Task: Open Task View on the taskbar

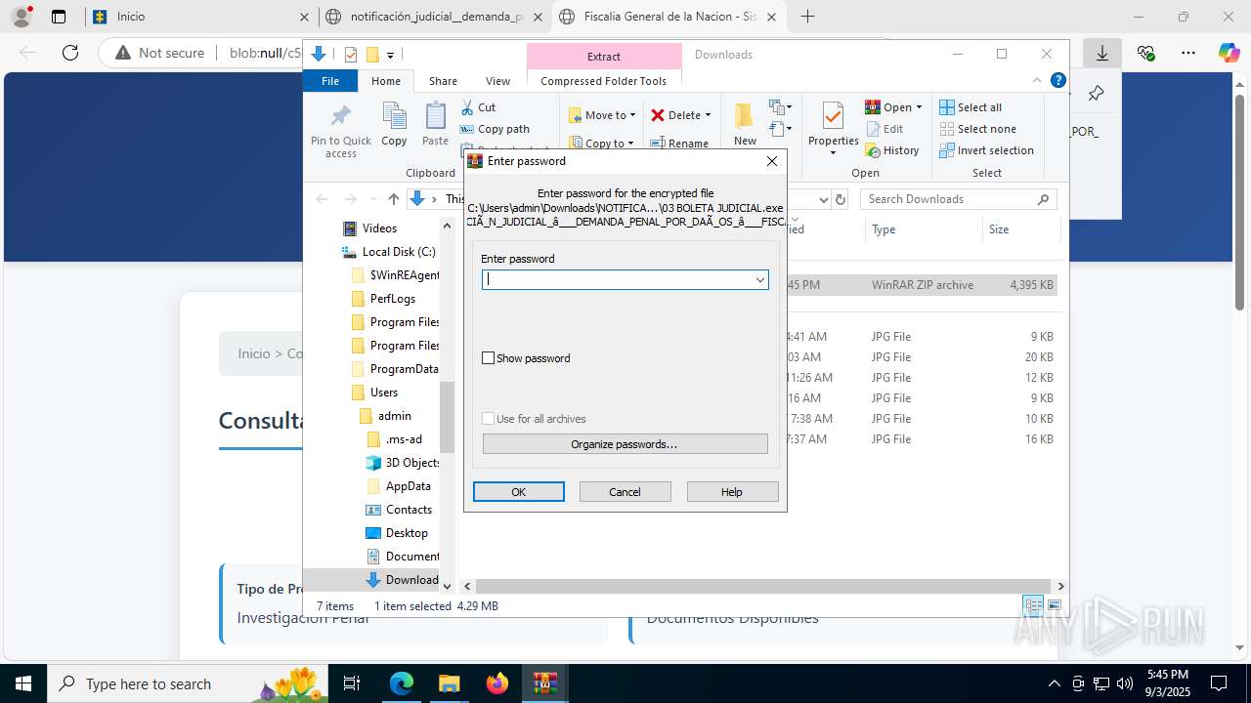Action: tap(353, 683)
